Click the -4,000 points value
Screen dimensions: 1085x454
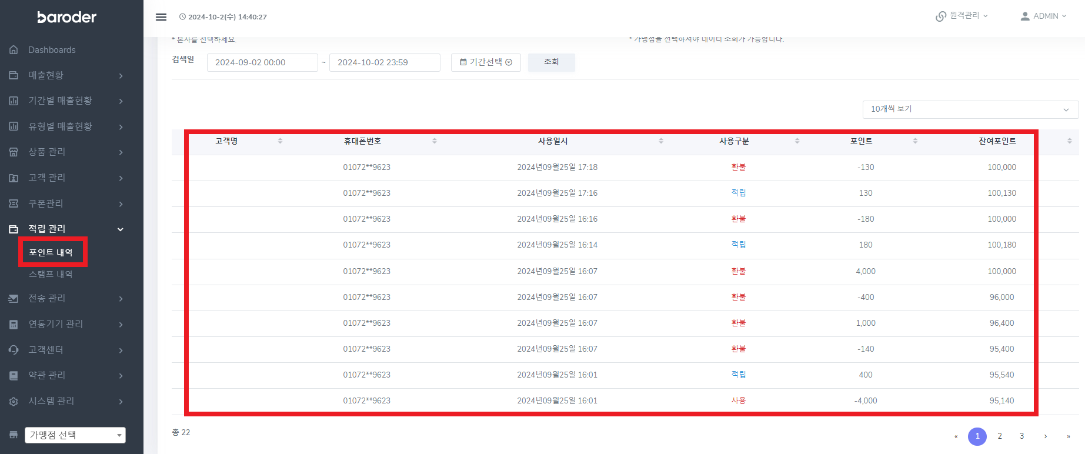click(866, 400)
